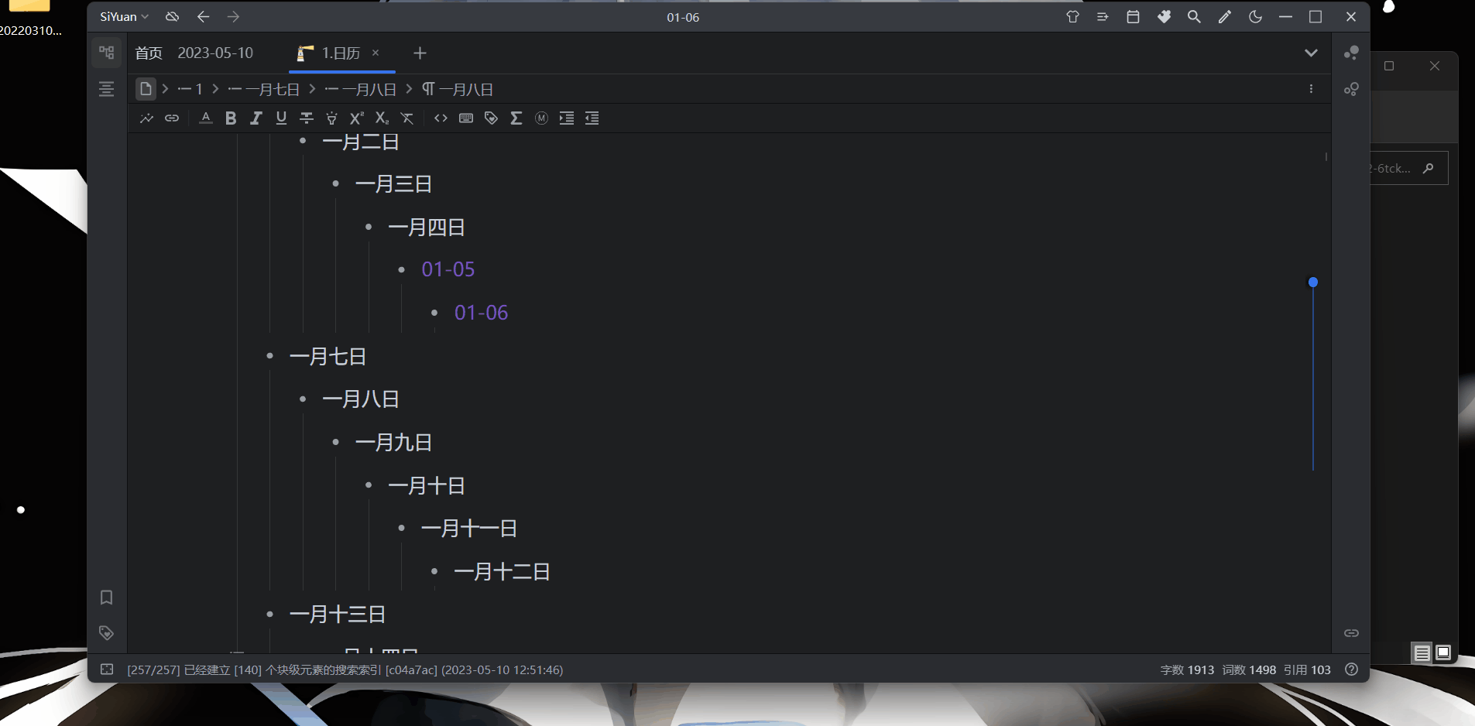This screenshot has height=726, width=1475.
Task: Switch to the 首页 tab
Action: coord(148,53)
